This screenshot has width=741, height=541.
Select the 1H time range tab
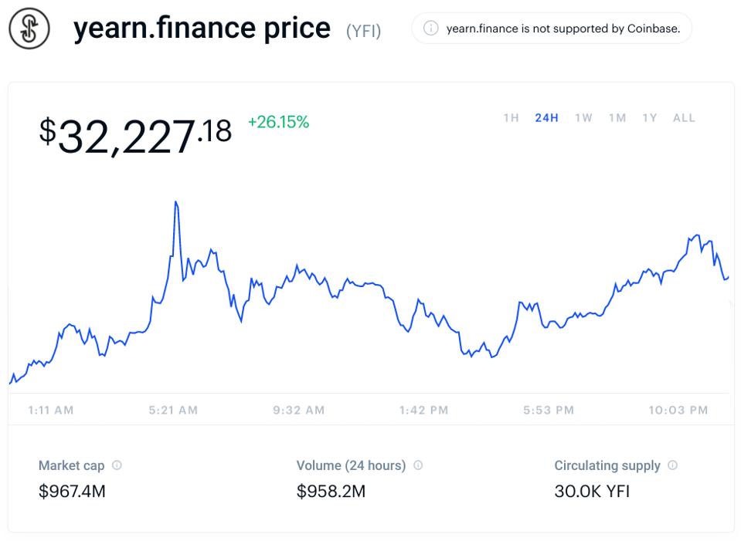[x=511, y=118]
